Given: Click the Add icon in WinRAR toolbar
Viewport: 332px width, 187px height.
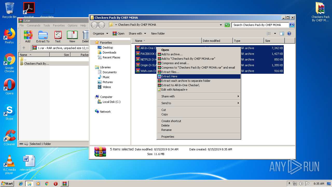Looking at the screenshot, I should coord(28,36).
